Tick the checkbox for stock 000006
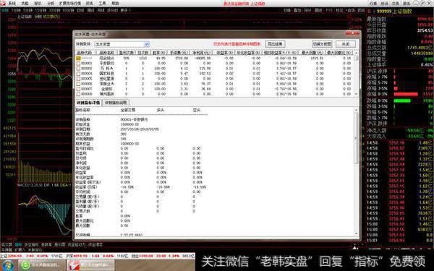This screenshot has width=434, height=271. pos(78,84)
